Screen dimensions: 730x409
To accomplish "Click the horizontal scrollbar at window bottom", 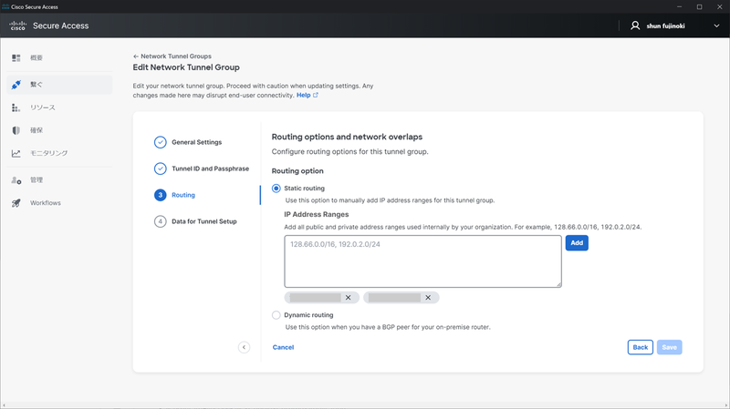I will 365,405.
